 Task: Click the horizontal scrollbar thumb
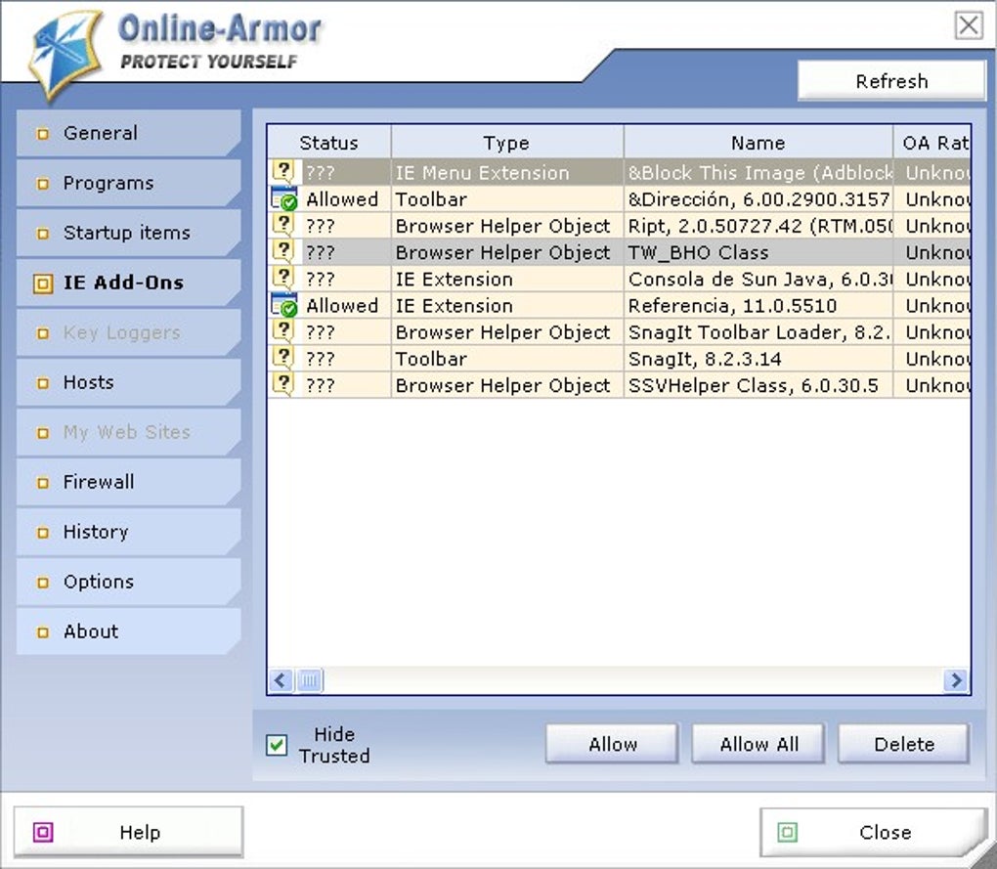click(310, 680)
